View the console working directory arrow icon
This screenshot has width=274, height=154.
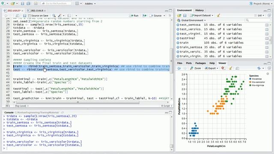click(63, 113)
